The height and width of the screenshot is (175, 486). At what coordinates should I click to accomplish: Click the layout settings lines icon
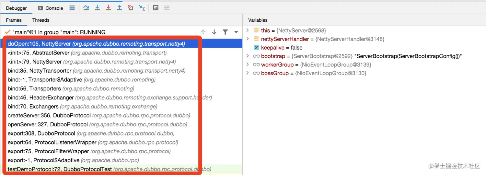pos(72,8)
